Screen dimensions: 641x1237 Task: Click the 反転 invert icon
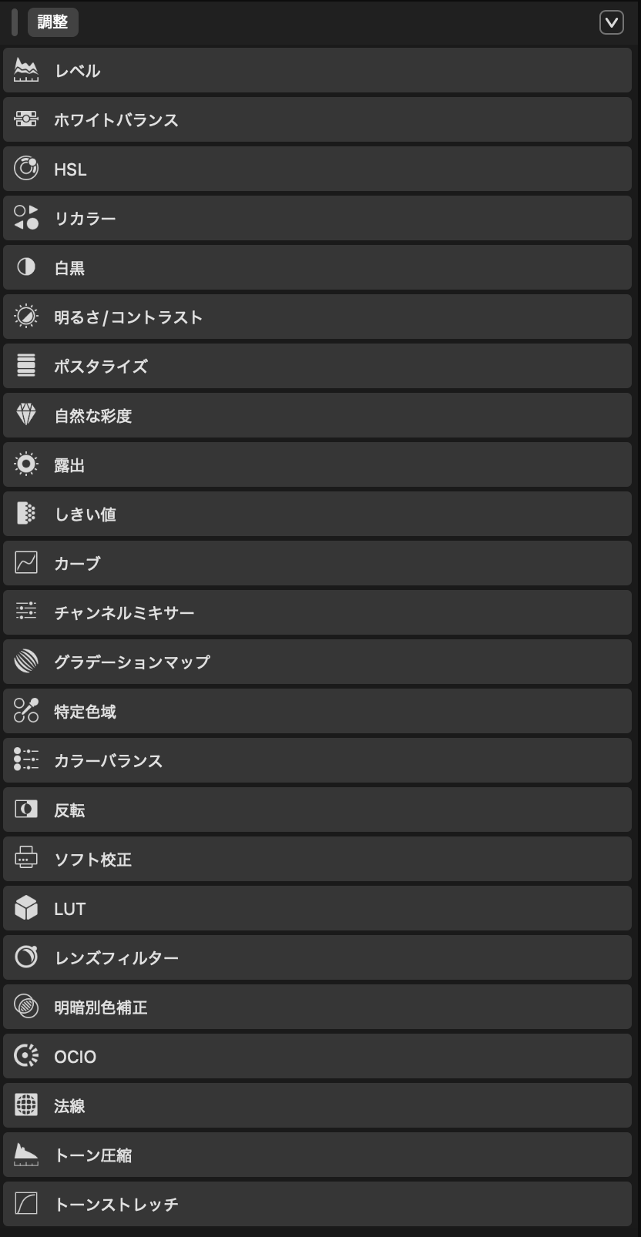[26, 810]
